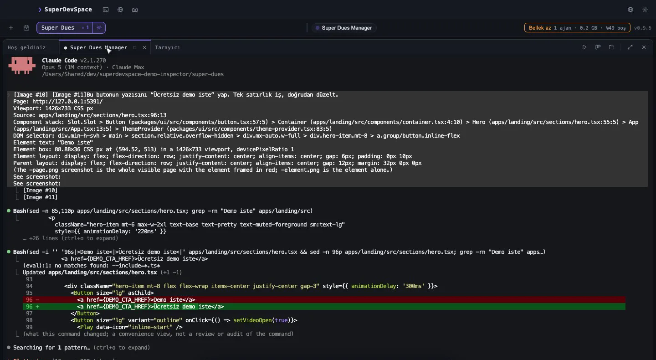Open the calendar icon in workspace bar
This screenshot has height=360, width=656.
(x=26, y=28)
